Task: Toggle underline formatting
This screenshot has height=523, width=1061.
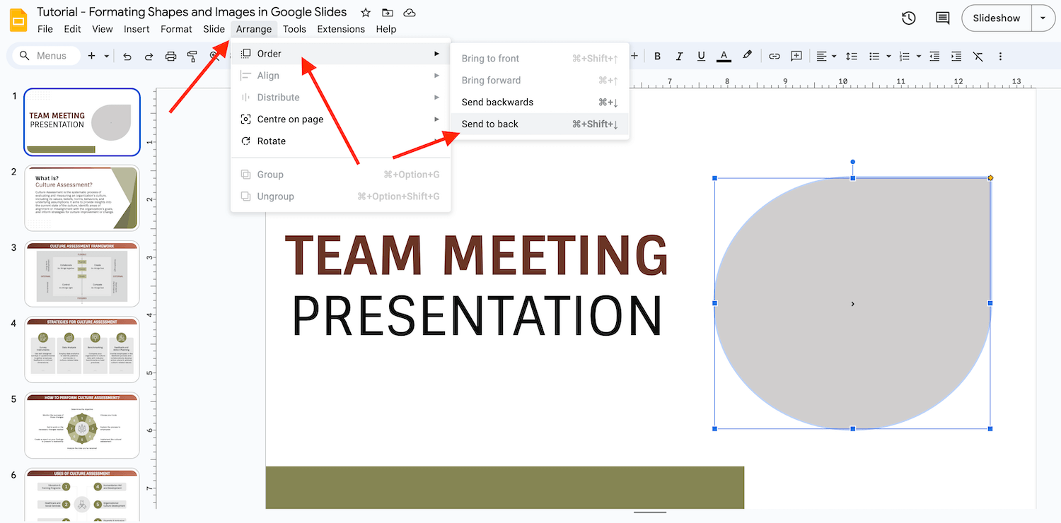Action: 701,56
